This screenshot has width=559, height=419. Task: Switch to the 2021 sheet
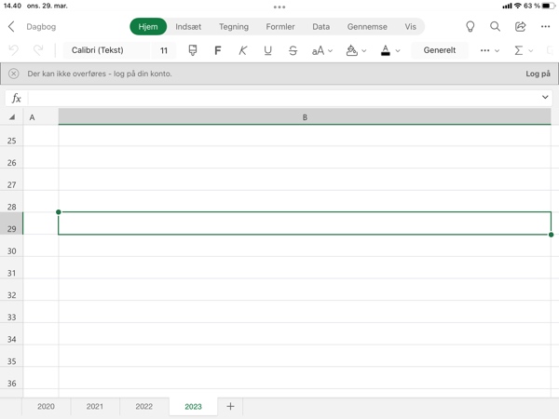point(95,407)
